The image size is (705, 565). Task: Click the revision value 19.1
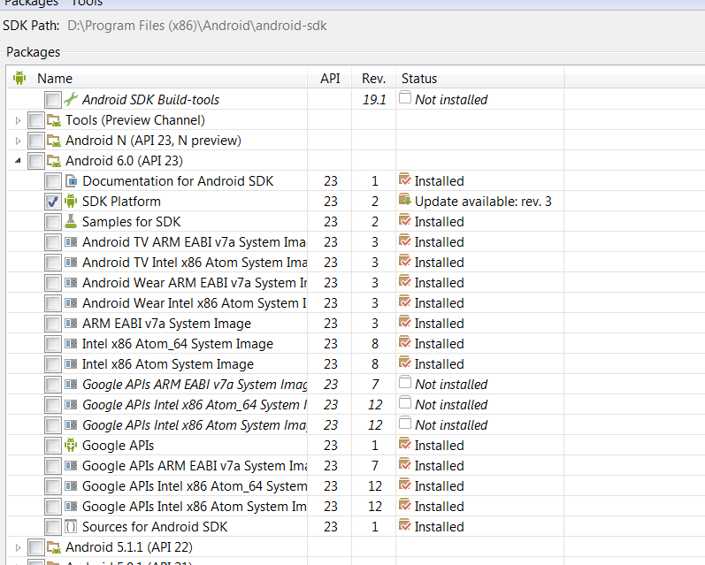374,99
